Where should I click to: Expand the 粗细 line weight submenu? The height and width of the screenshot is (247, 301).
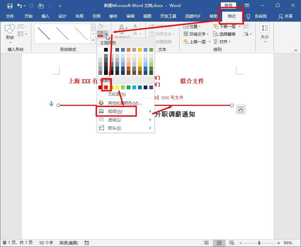coord(114,111)
